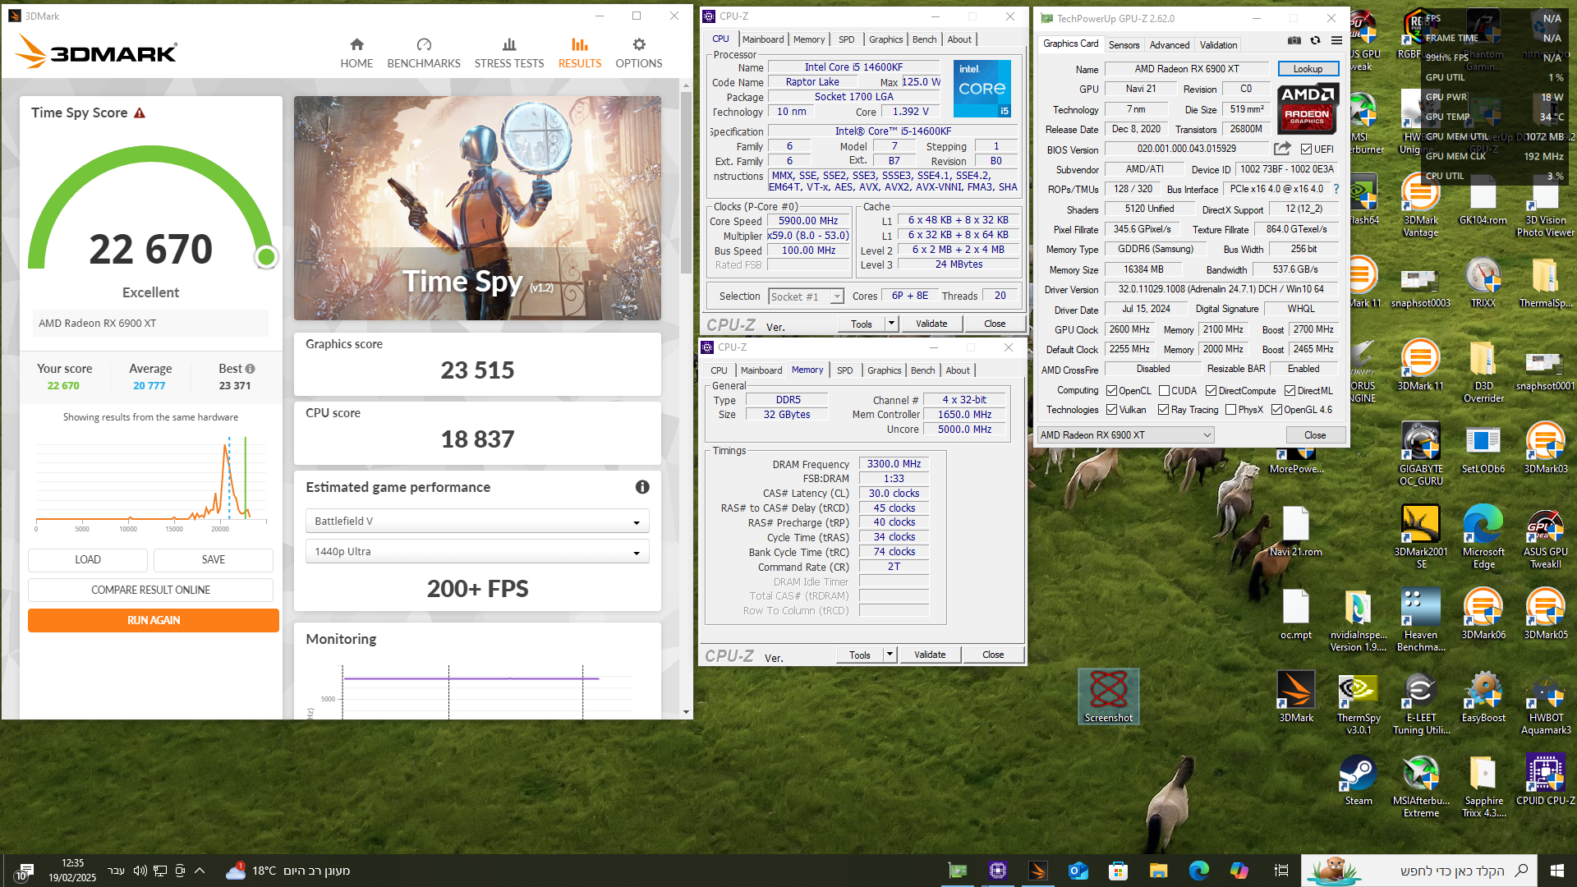Open the AMD Radeon RX 6900 XT GPU selector
Screen dimensions: 1577x887
click(x=1125, y=435)
